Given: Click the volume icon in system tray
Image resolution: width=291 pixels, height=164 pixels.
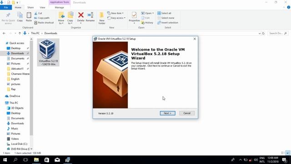Looking at the screenshot, I should coord(256,160).
